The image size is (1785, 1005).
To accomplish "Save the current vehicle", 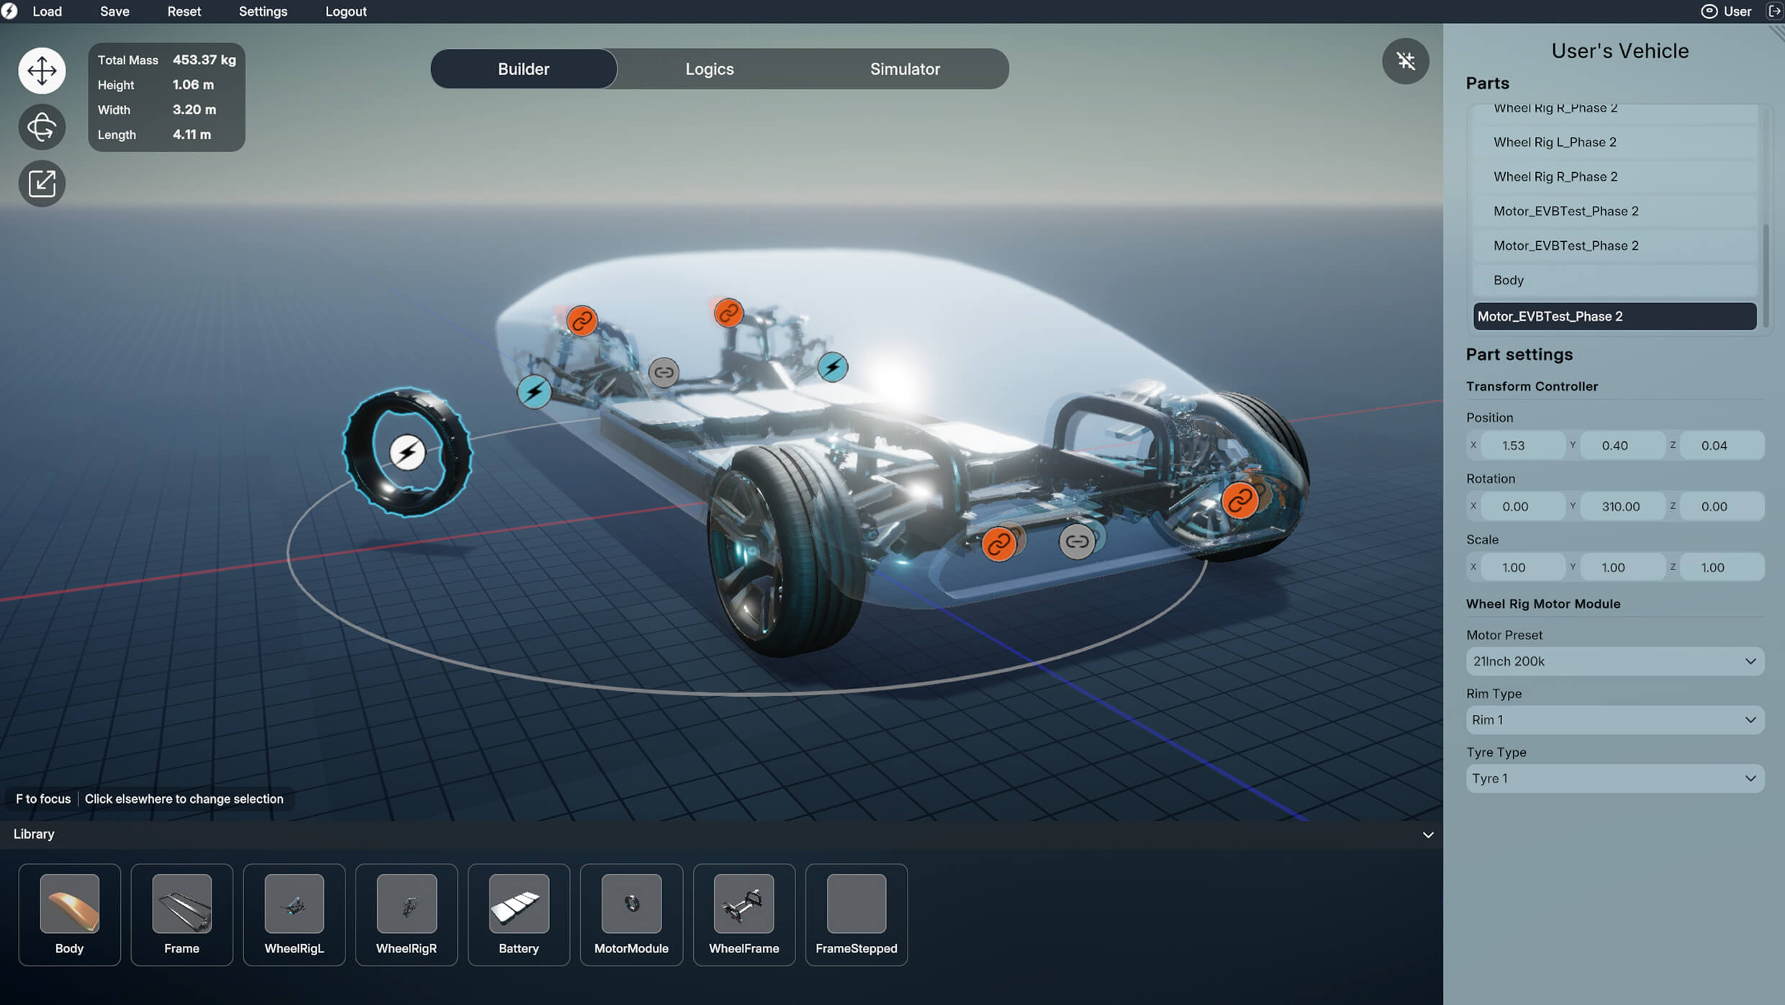I will [x=114, y=11].
